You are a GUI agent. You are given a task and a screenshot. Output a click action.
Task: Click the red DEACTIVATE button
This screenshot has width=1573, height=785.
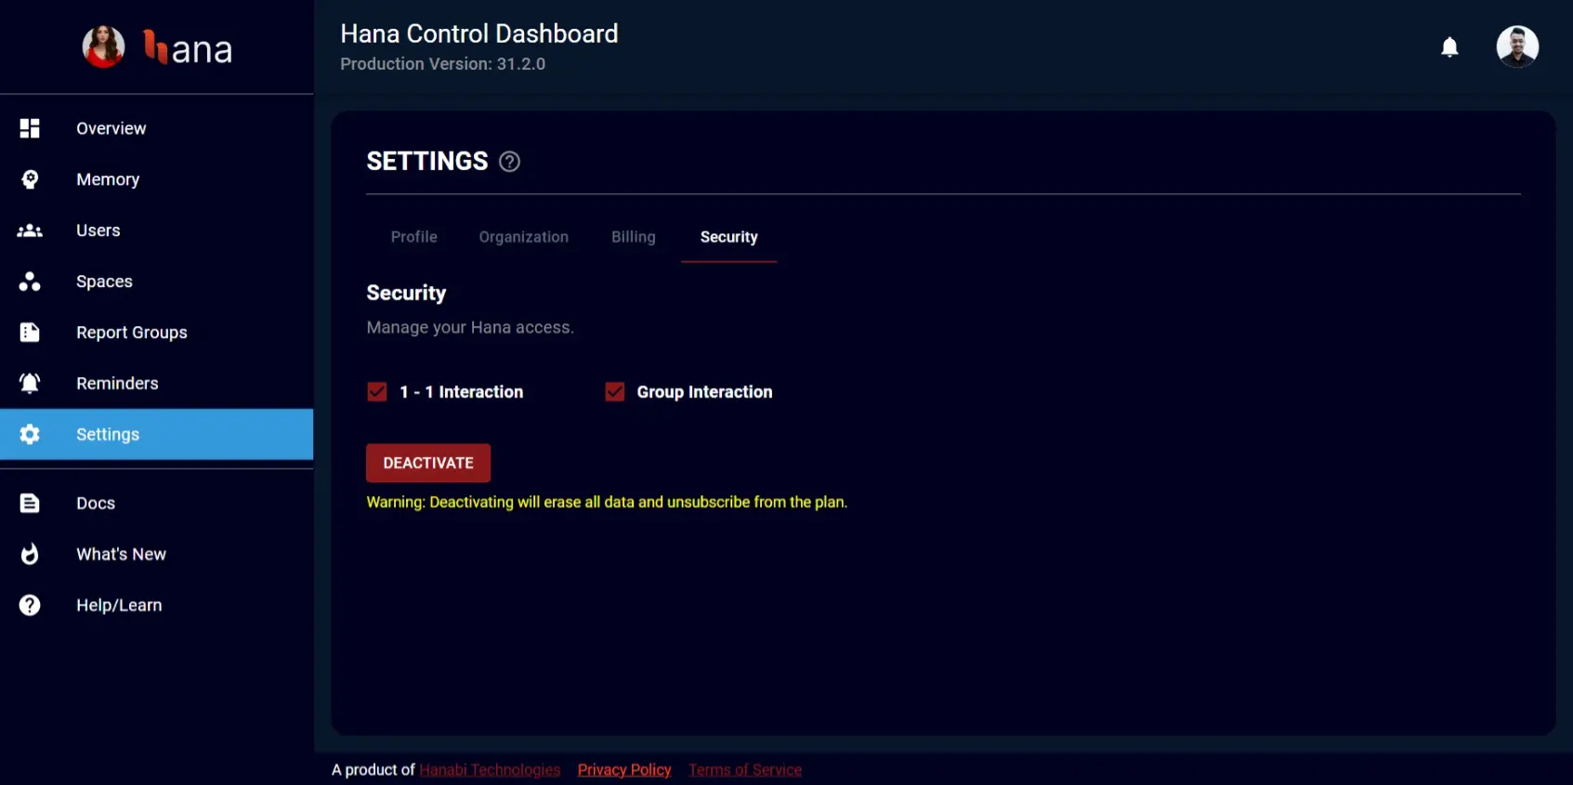428,463
